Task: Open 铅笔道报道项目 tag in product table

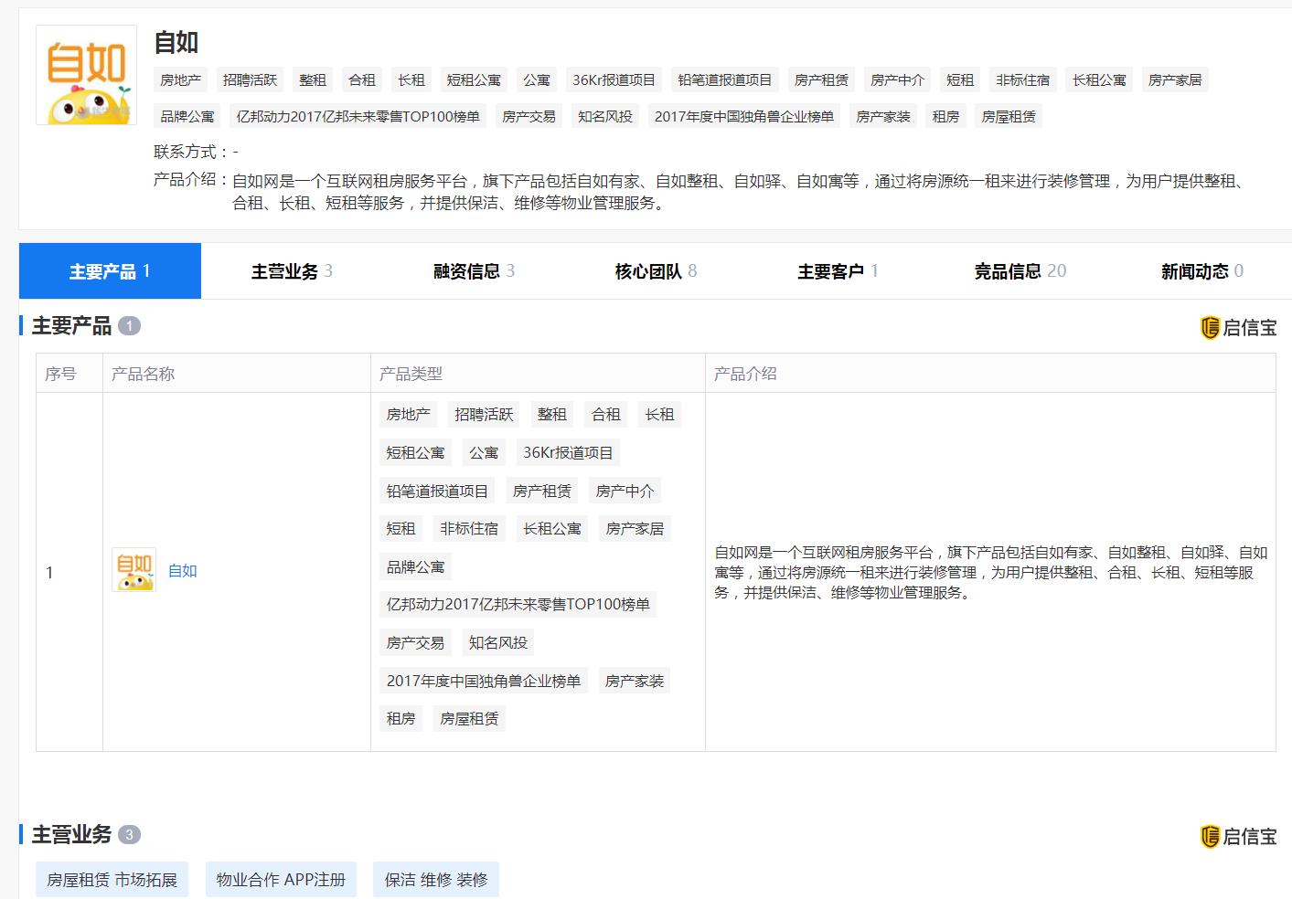Action: click(437, 492)
